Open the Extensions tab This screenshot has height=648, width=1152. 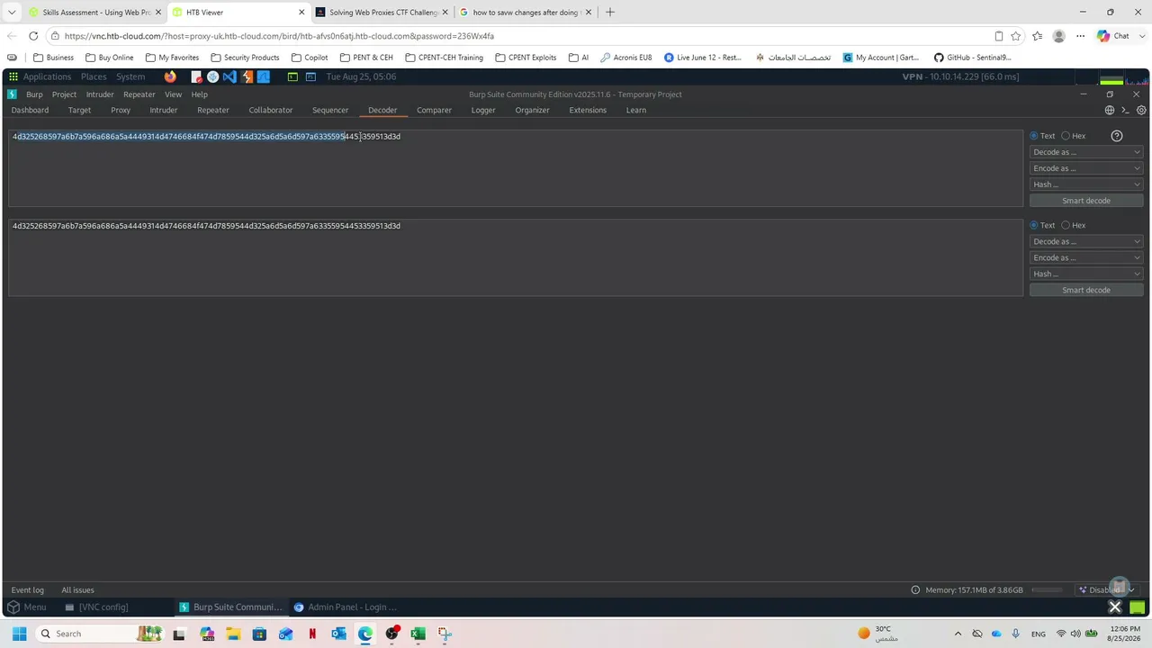[588, 110]
